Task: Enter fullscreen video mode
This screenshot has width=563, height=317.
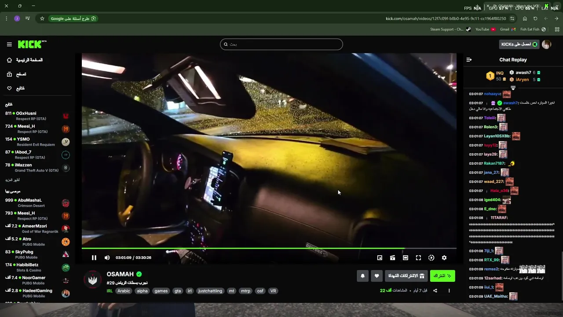Action: pyautogui.click(x=418, y=258)
